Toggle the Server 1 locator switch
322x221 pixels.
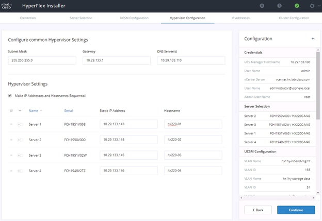click(x=20, y=124)
